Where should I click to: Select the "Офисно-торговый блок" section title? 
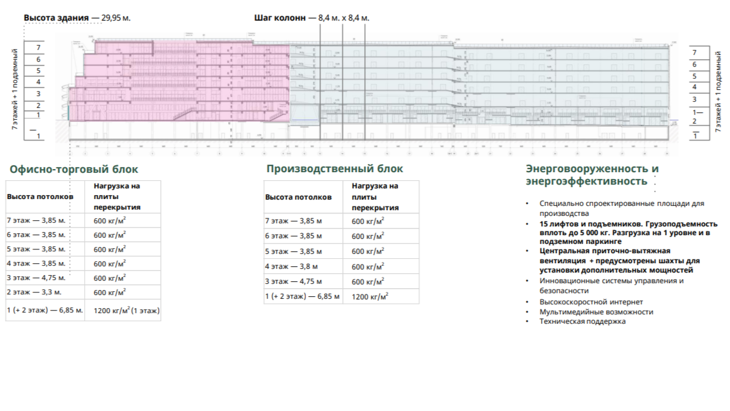coord(74,169)
